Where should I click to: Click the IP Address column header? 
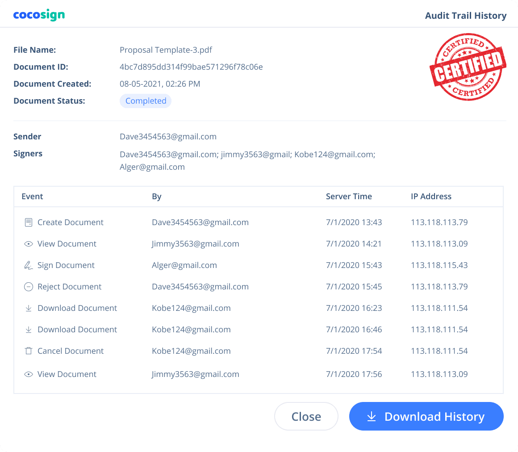click(x=431, y=197)
